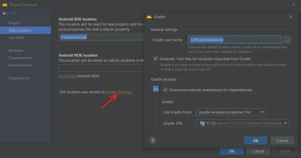The width and height of the screenshot is (301, 158).
Task: Select Project in the sidebar
Action: tap(14, 23)
